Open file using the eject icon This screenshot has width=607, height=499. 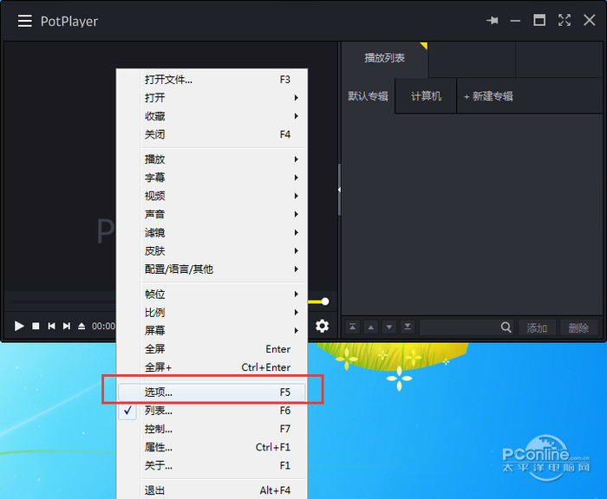pyautogui.click(x=82, y=326)
